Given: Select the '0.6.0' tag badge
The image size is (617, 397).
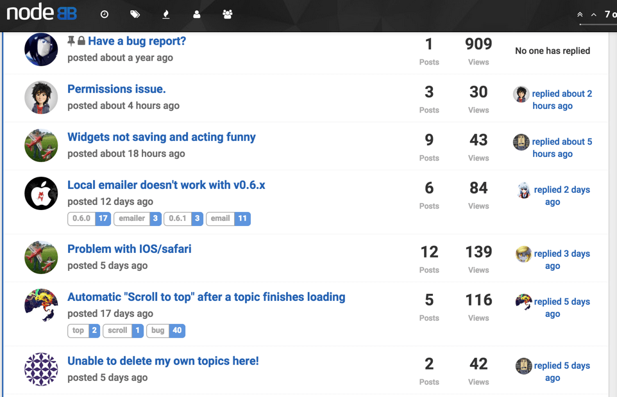Looking at the screenshot, I should [89, 219].
